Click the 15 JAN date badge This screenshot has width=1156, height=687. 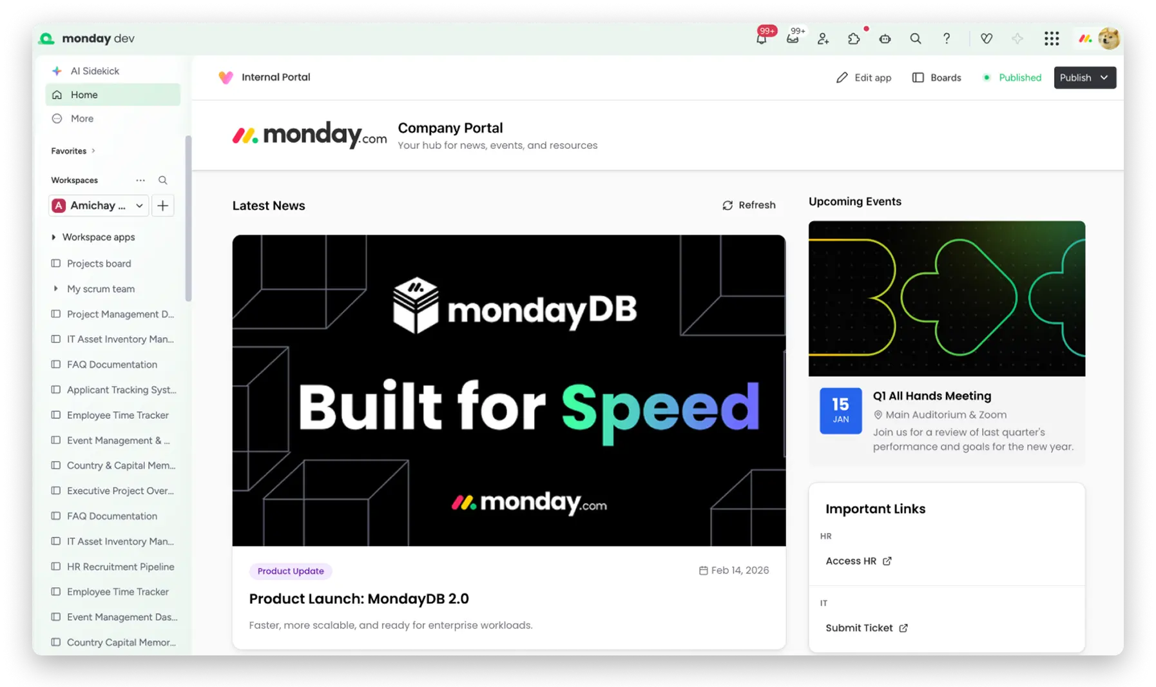(x=840, y=411)
